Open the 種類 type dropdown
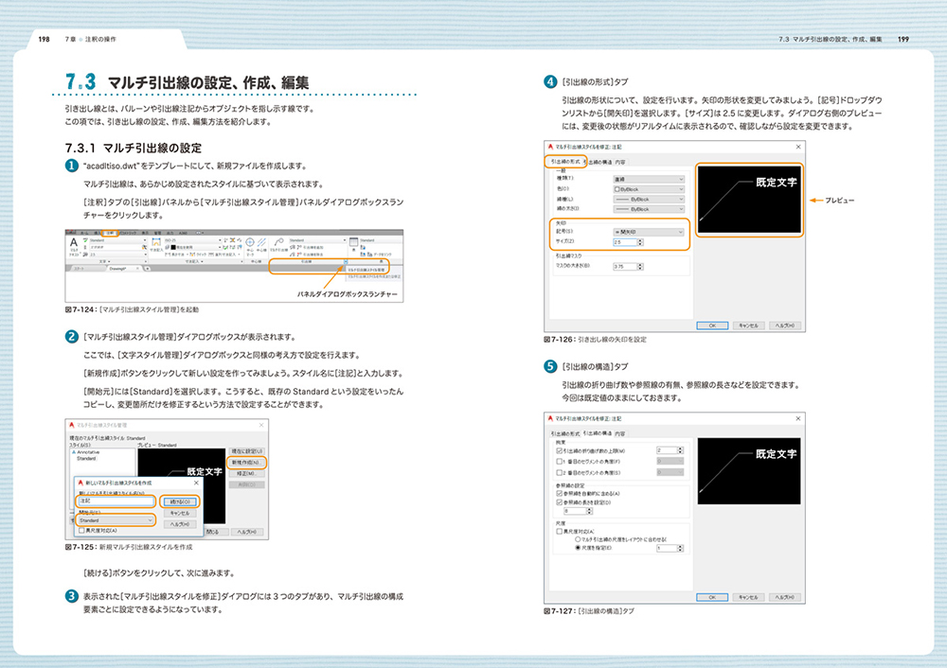Screen dimensions: 947x668 tap(649, 179)
